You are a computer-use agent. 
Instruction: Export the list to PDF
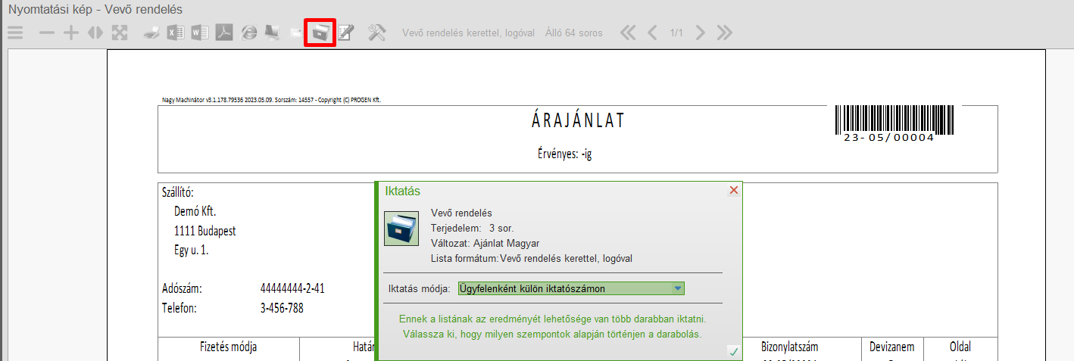(x=224, y=33)
